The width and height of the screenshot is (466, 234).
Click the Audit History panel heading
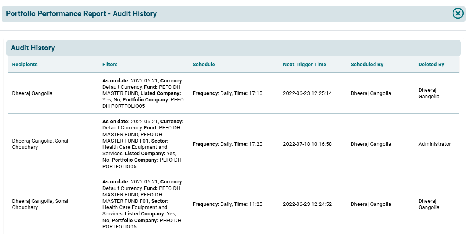click(x=33, y=48)
